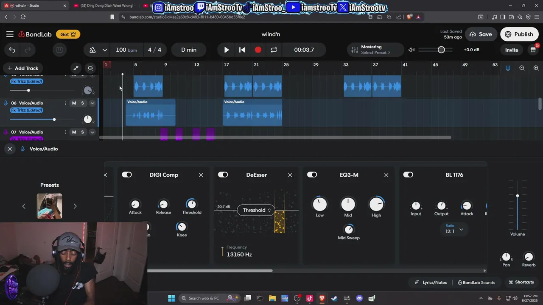Toggle the DIGI Comp effect on/off
The width and height of the screenshot is (543, 305).
tap(127, 175)
